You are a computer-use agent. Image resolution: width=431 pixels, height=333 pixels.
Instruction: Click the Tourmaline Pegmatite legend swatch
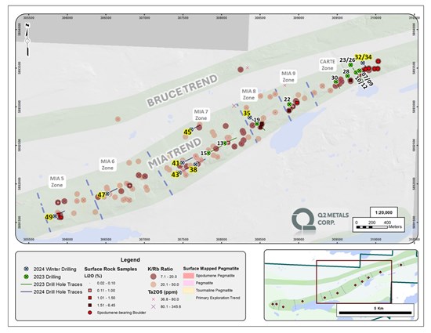click(189, 291)
